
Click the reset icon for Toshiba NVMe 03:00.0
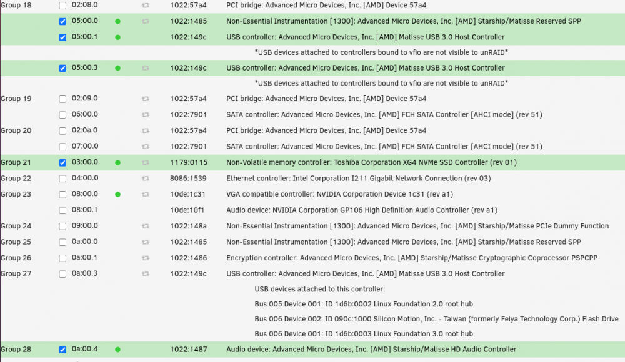click(x=146, y=162)
